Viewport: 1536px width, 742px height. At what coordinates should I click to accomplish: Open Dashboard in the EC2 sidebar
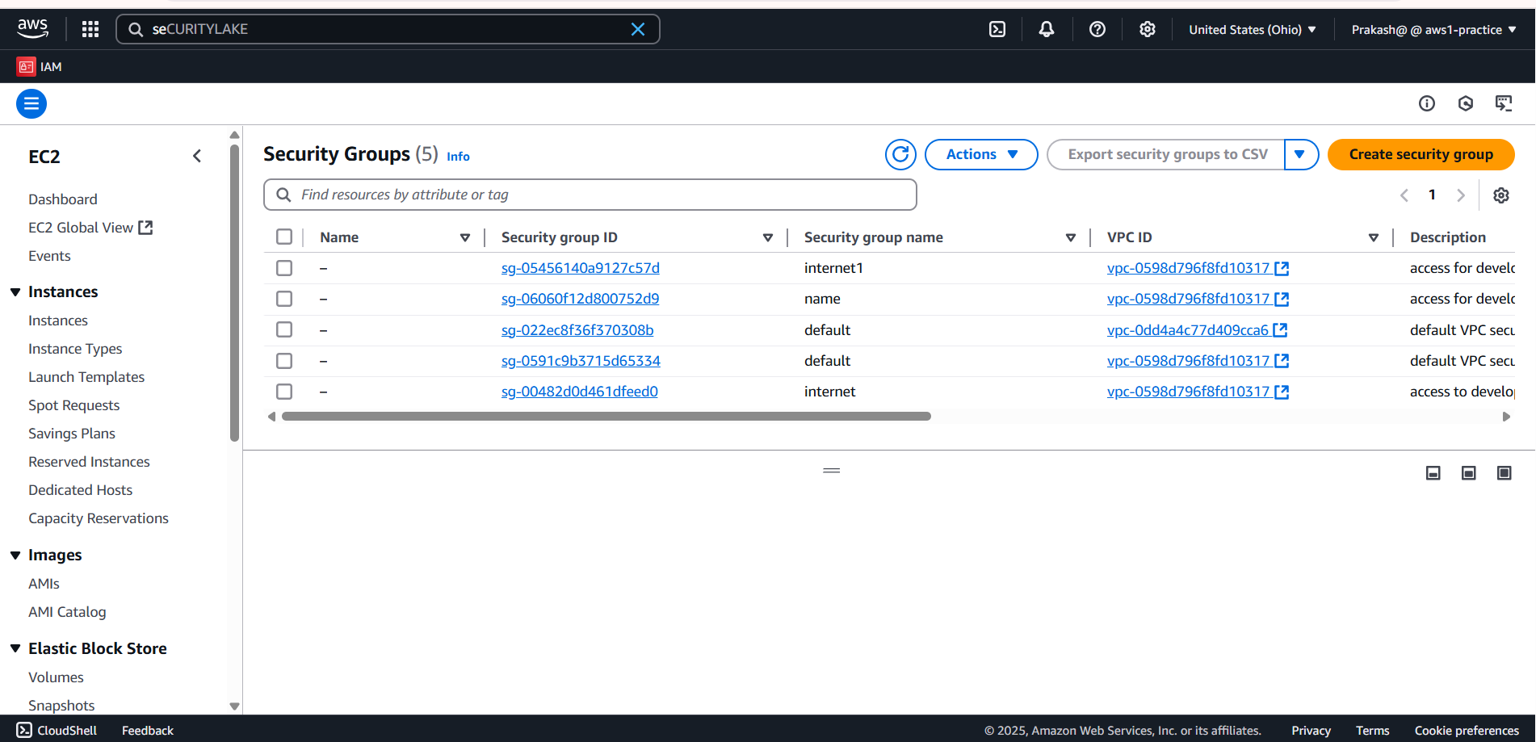[x=63, y=199]
